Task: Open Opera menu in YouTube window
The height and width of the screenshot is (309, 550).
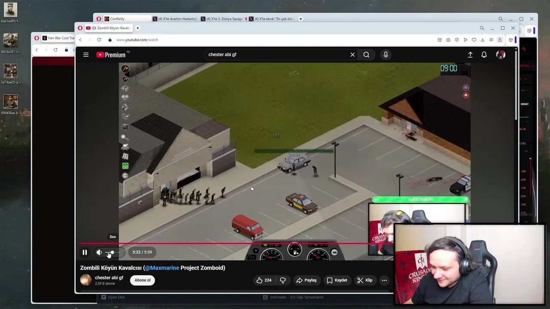Action: coord(80,28)
